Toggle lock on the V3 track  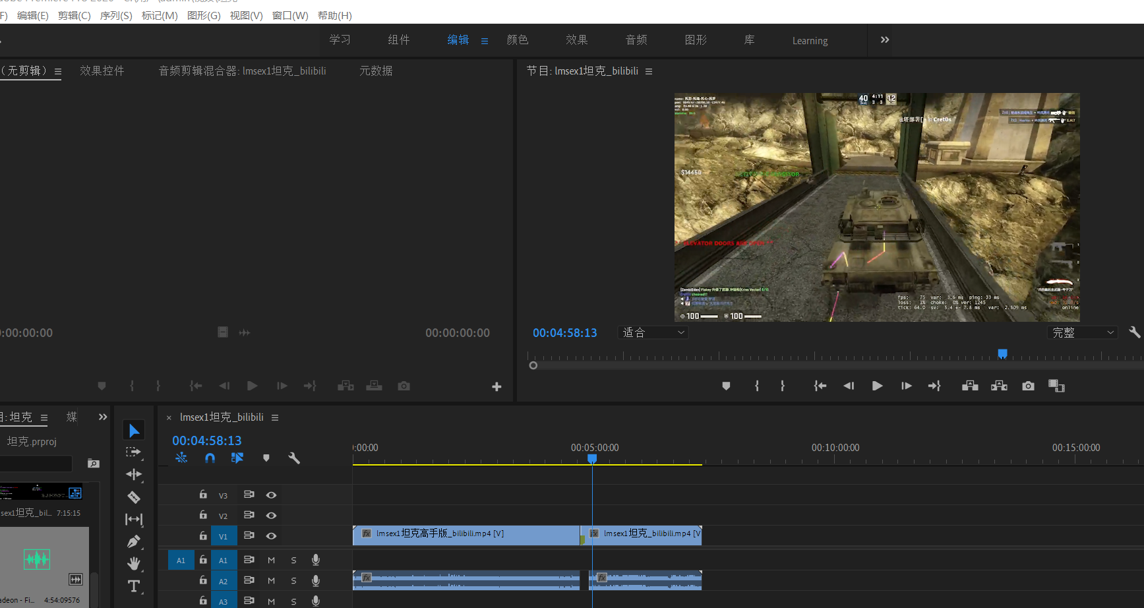tap(203, 495)
